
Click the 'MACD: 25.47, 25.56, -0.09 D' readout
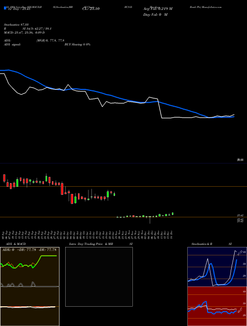(24, 33)
